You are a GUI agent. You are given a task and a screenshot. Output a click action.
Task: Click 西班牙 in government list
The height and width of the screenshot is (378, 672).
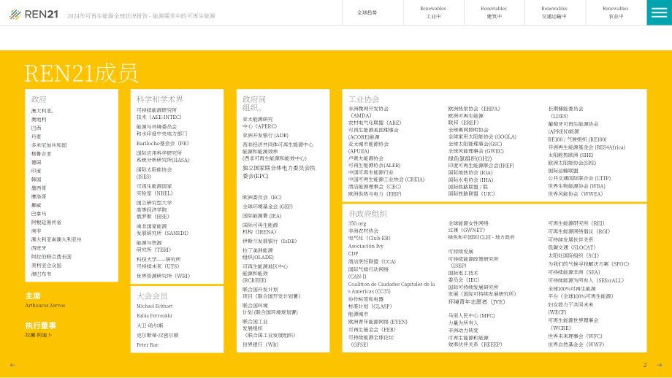39,248
